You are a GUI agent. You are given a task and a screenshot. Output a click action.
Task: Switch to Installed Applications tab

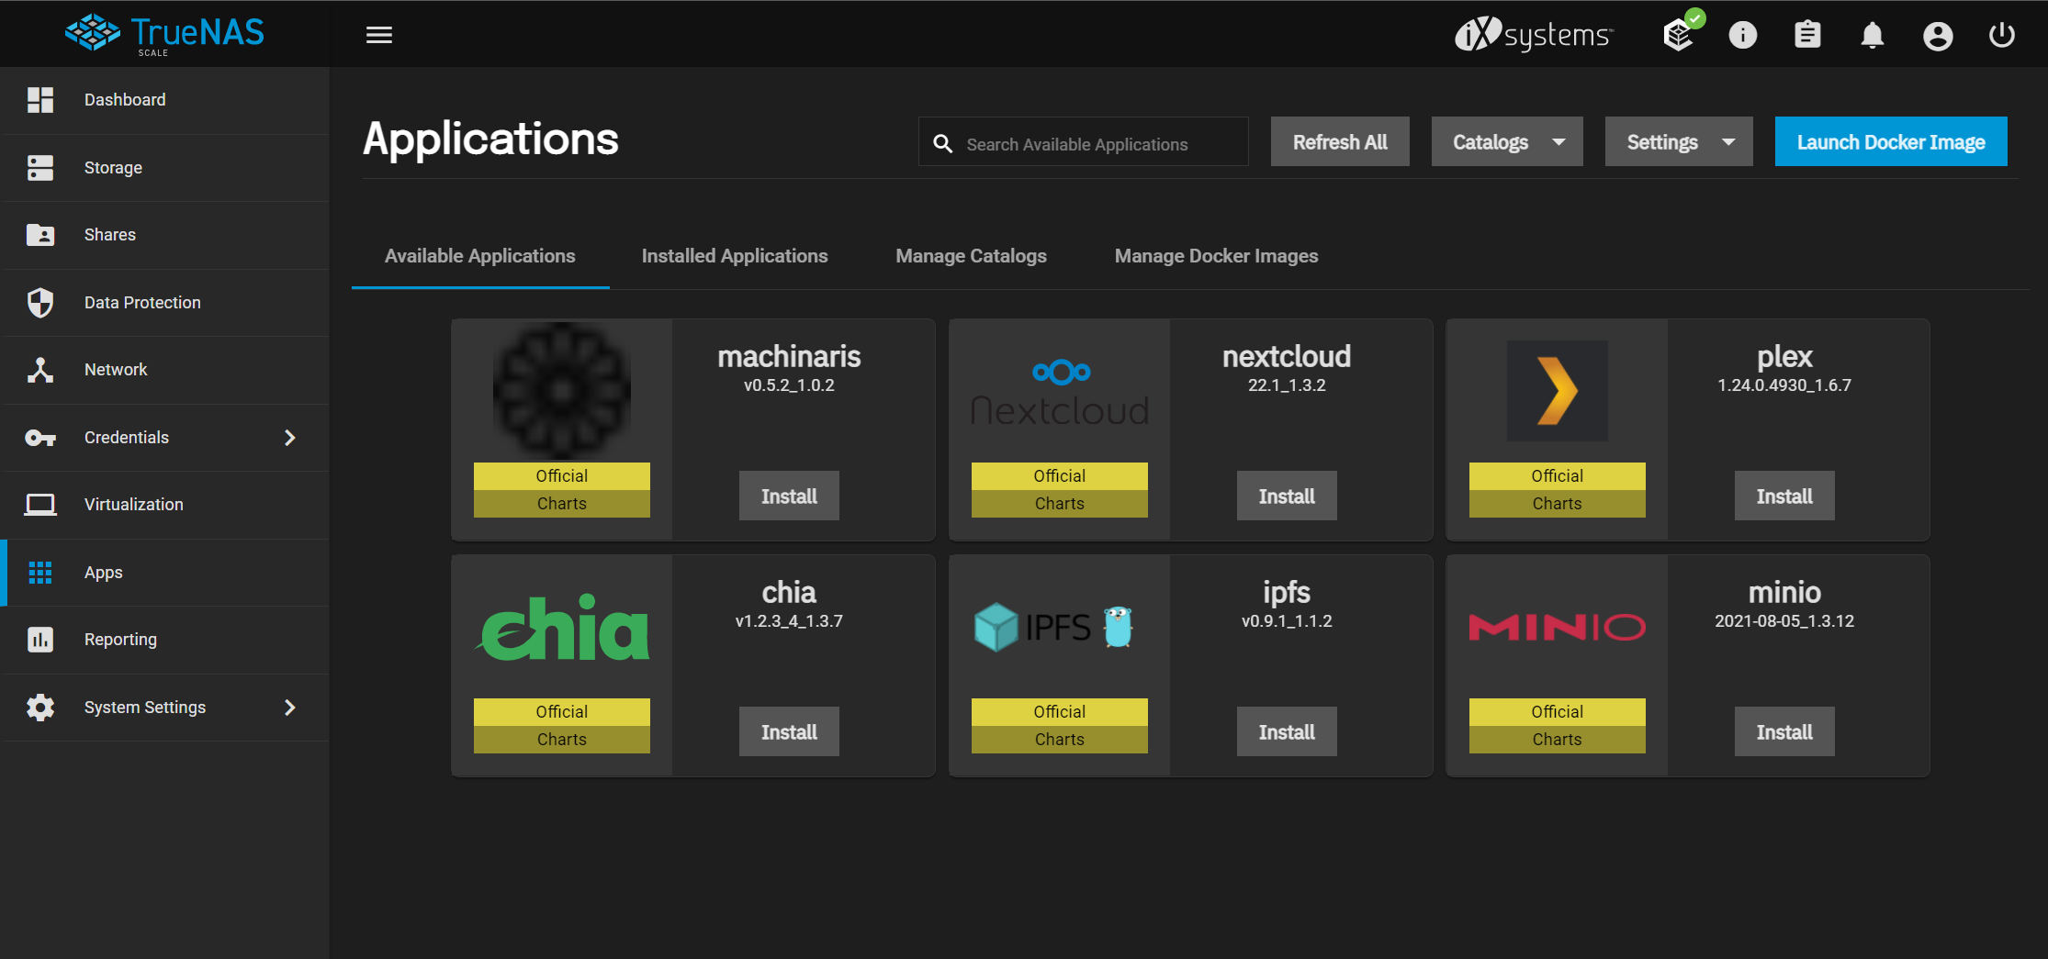pyautogui.click(x=735, y=256)
